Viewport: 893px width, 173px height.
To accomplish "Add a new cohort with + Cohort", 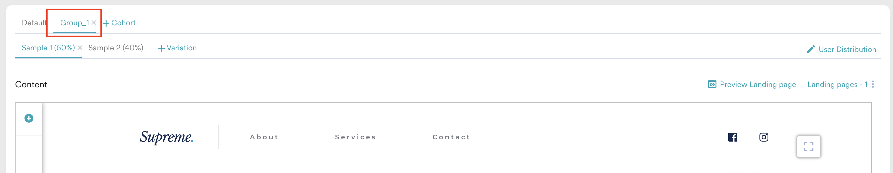I will (x=120, y=23).
